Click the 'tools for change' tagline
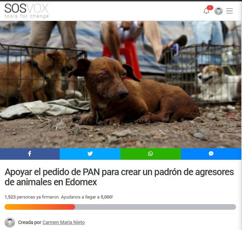The width and height of the screenshot is (242, 230). click(27, 16)
